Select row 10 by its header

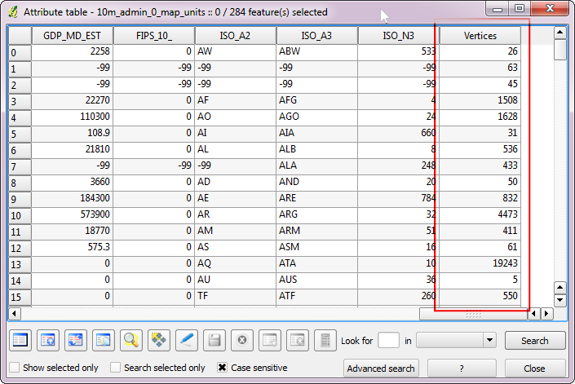20,215
